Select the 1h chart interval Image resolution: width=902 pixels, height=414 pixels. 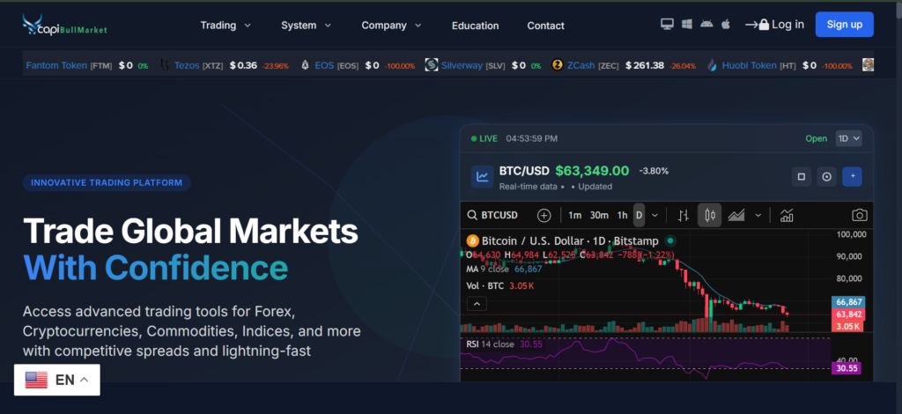point(623,215)
